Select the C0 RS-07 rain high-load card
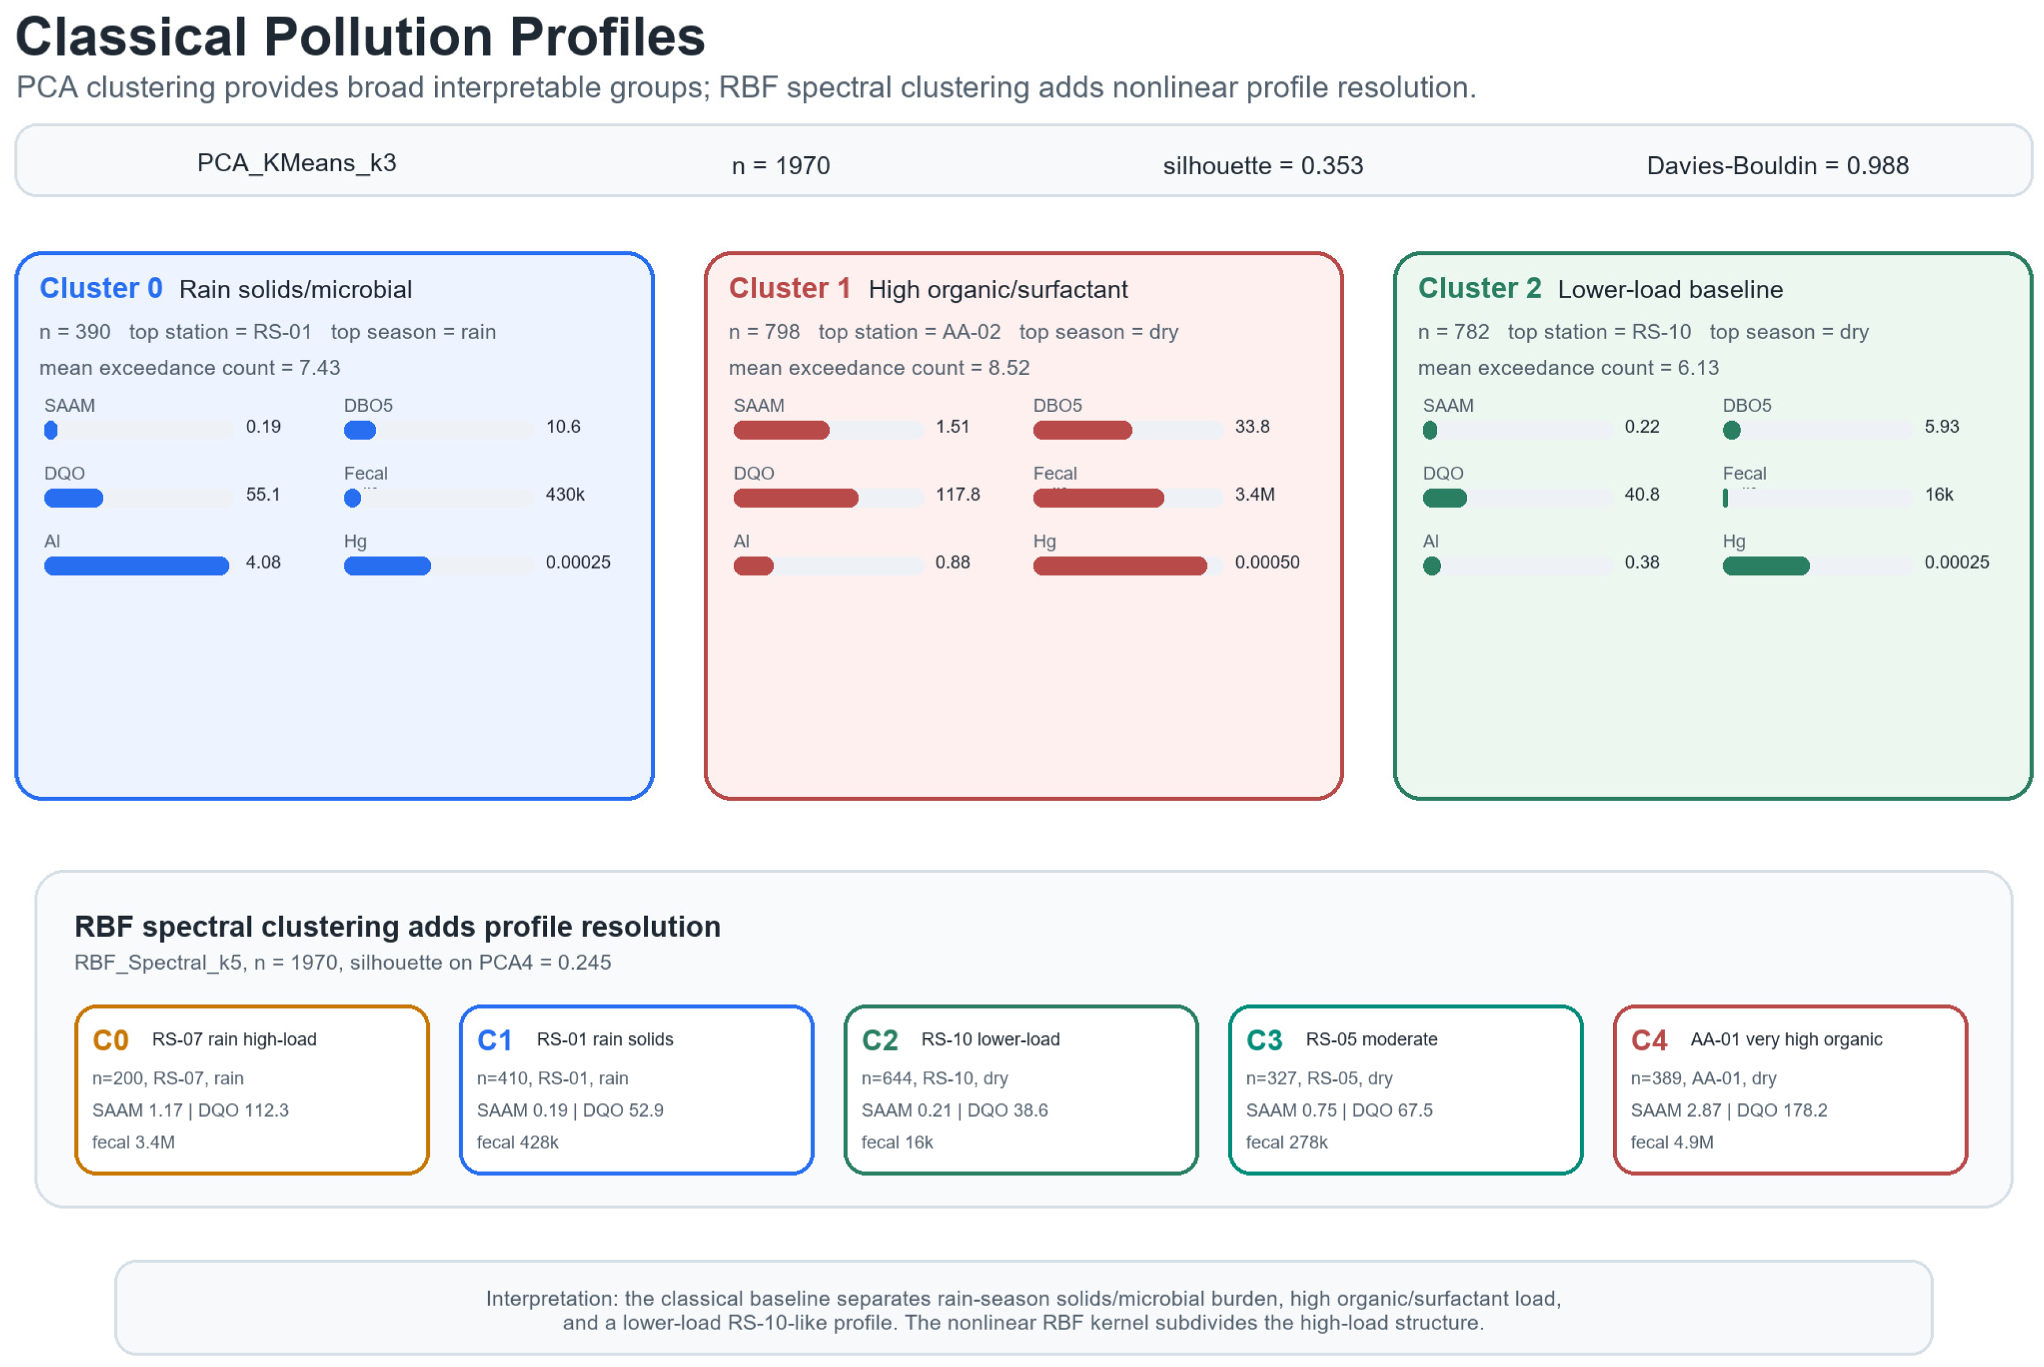 (252, 1090)
